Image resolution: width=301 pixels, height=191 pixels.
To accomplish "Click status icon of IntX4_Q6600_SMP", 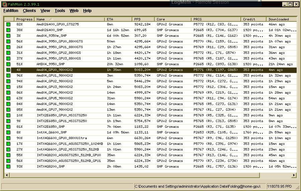I will click(x=8, y=132).
